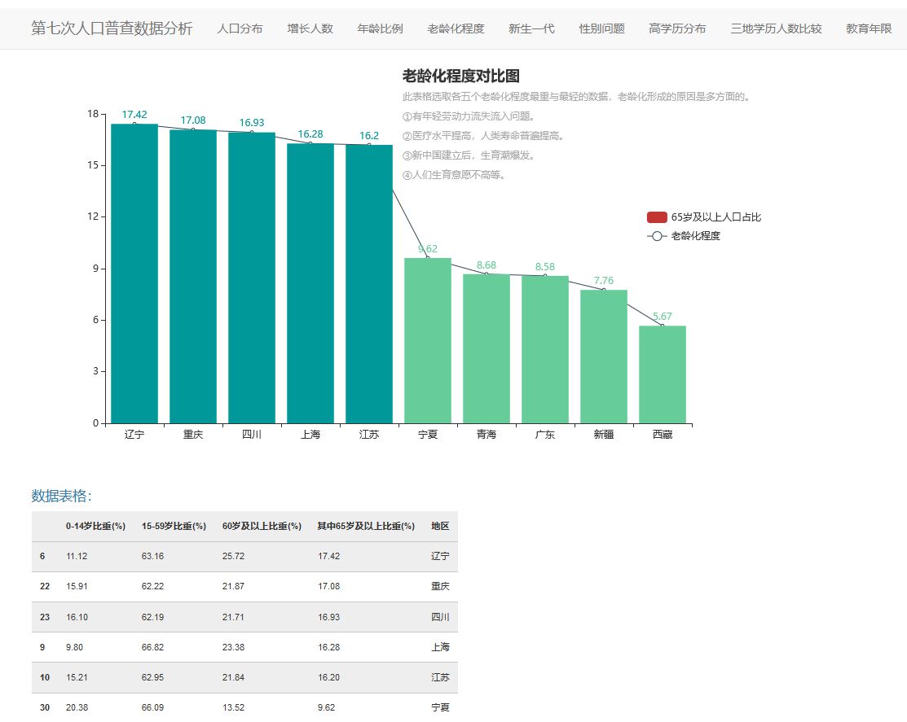Click the 17.42 label above 辽宁
The image size is (907, 722).
click(x=134, y=115)
